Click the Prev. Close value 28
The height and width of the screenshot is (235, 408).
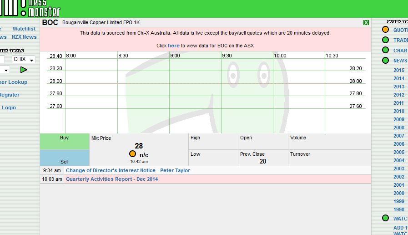[263, 161]
